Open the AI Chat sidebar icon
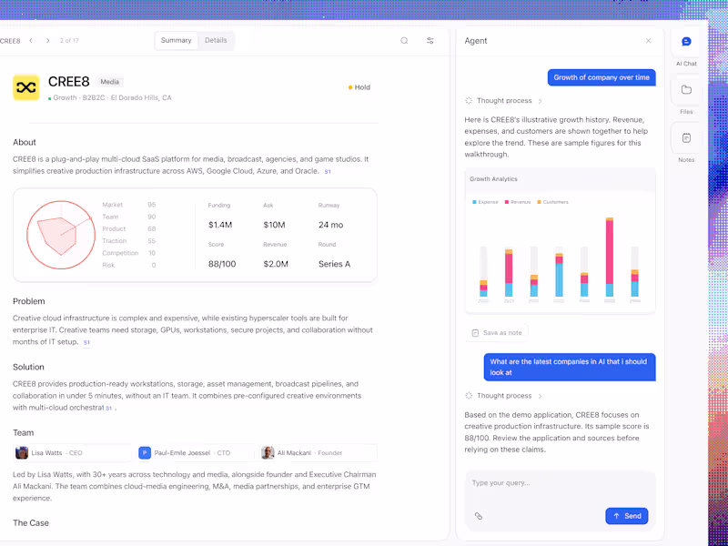The height and width of the screenshot is (546, 728). point(686,42)
